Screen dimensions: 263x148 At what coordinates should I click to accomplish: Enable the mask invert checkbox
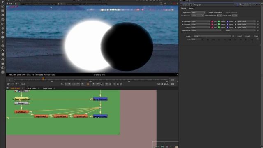[244, 36]
